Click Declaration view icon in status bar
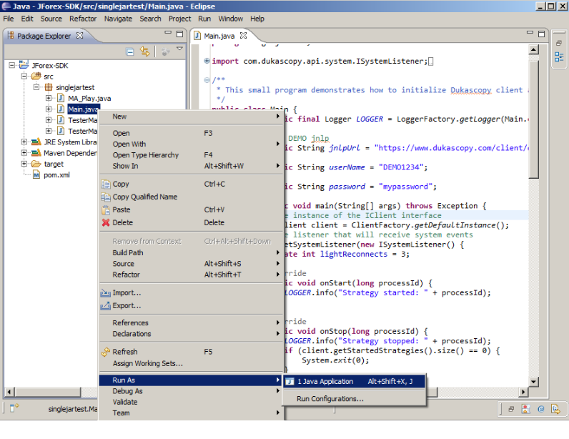Image resolution: width=569 pixels, height=439 pixels. pyautogui.click(x=555, y=409)
